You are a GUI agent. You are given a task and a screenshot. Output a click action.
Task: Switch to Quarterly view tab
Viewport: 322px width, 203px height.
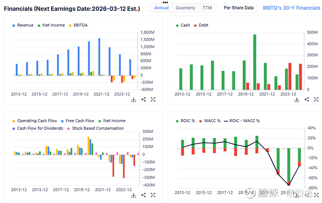coord(185,8)
